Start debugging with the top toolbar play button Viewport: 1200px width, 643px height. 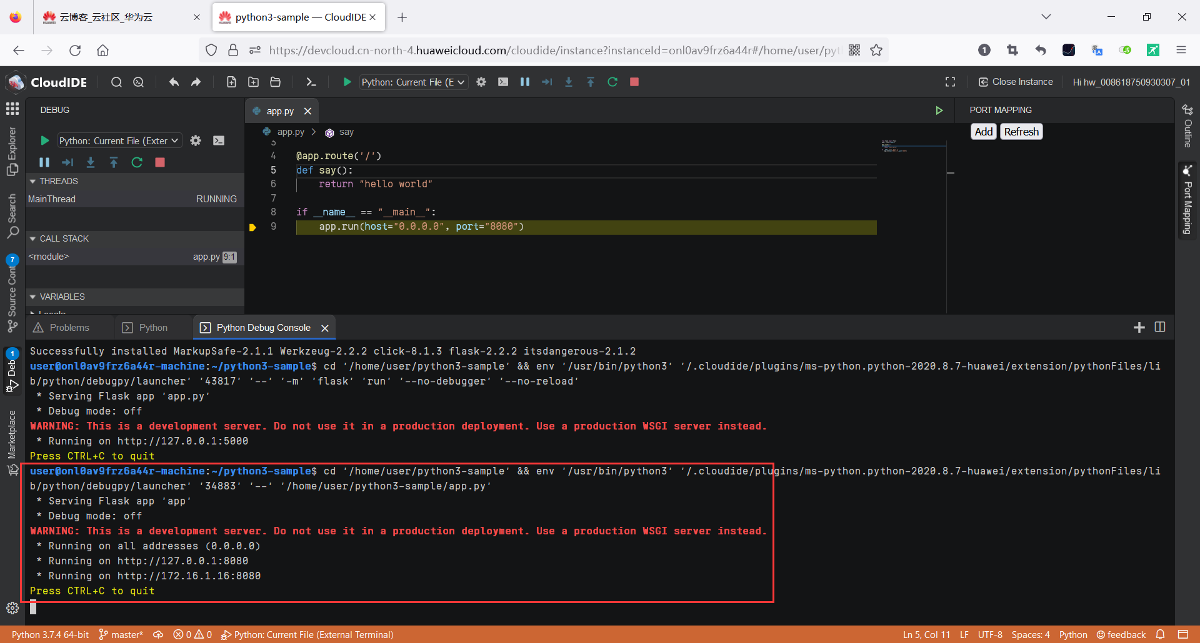(x=347, y=82)
